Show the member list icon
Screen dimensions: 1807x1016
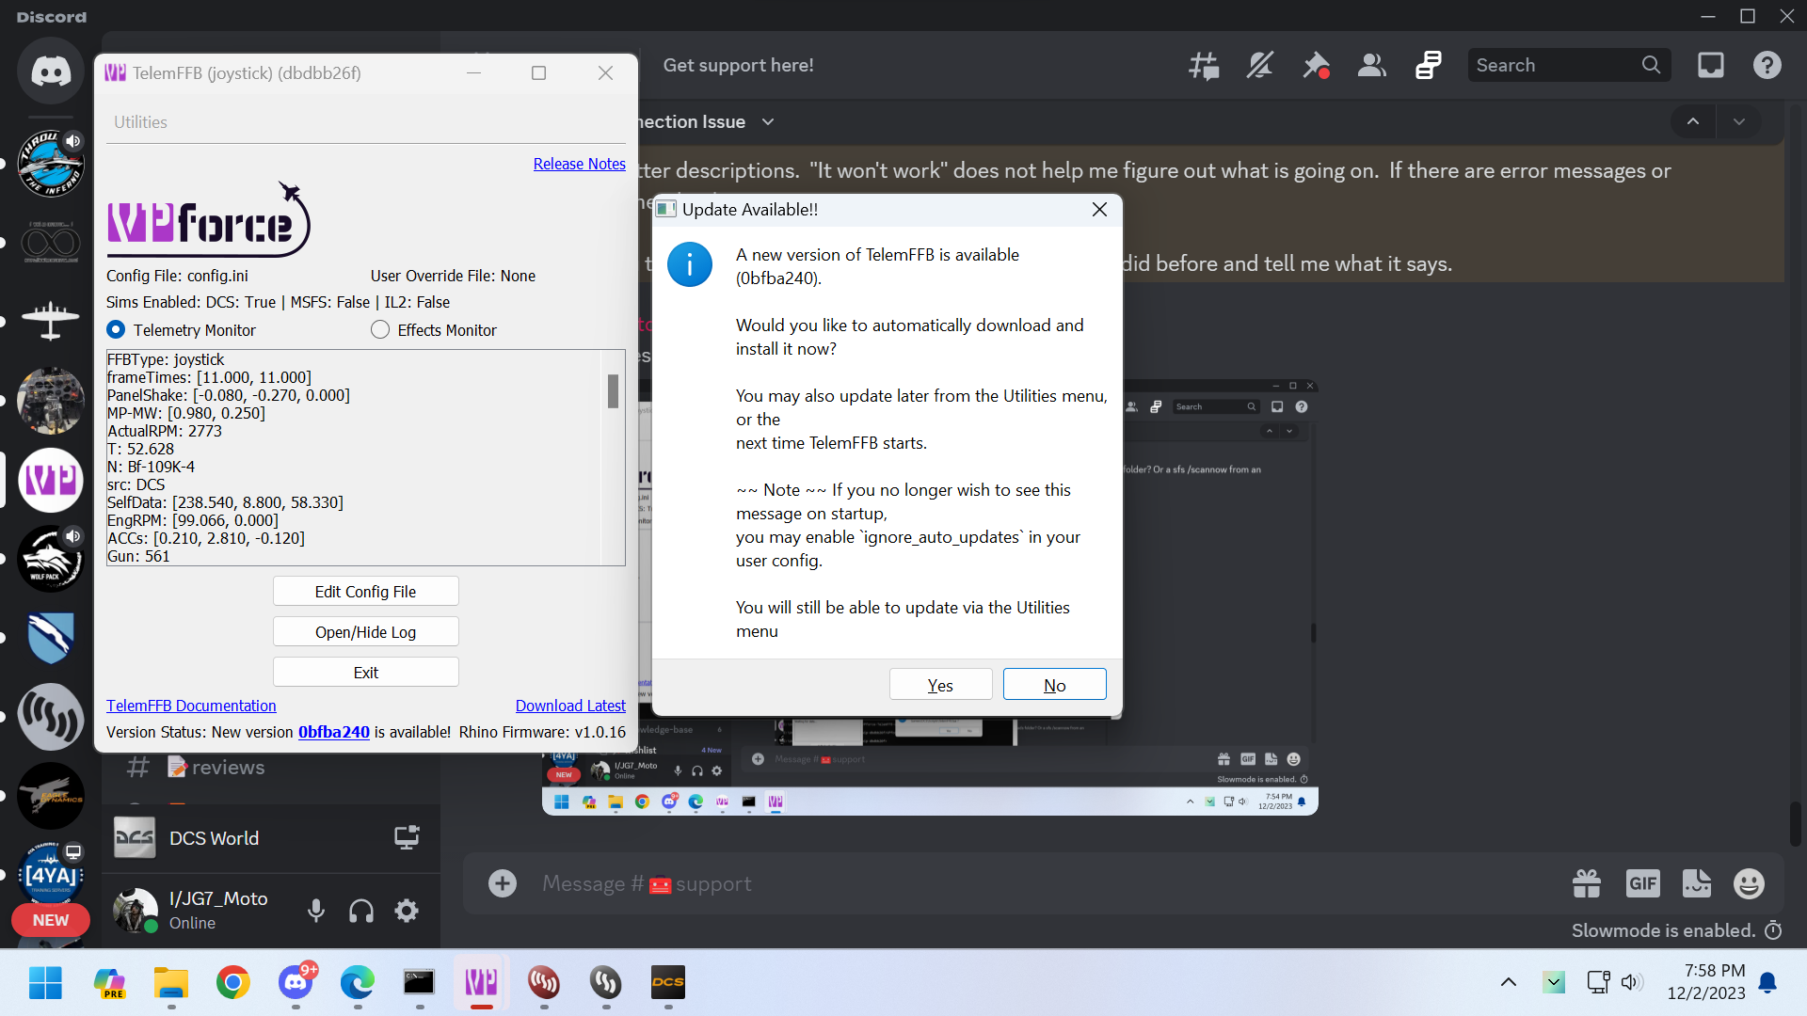(x=1371, y=65)
